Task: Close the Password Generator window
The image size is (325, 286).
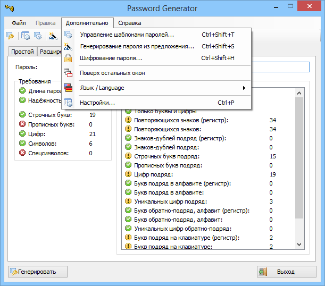Action: pyautogui.click(x=310, y=6)
